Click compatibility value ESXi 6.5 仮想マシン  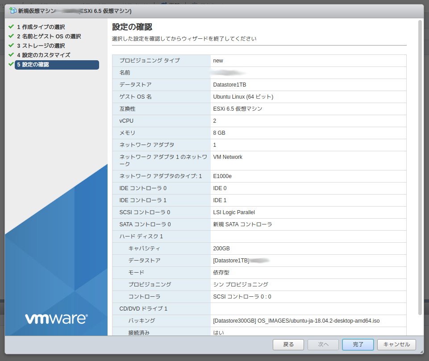coord(237,109)
